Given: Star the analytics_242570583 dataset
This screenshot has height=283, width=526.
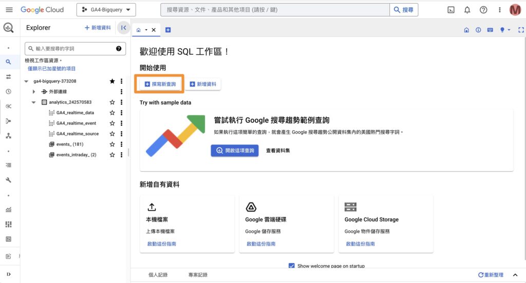Looking at the screenshot, I should [x=112, y=102].
